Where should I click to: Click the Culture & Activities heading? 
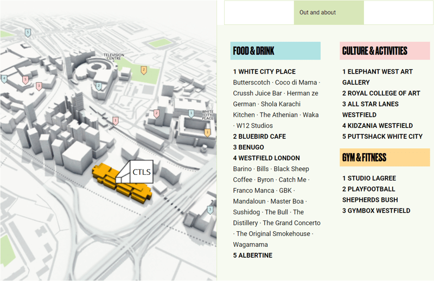pos(385,51)
